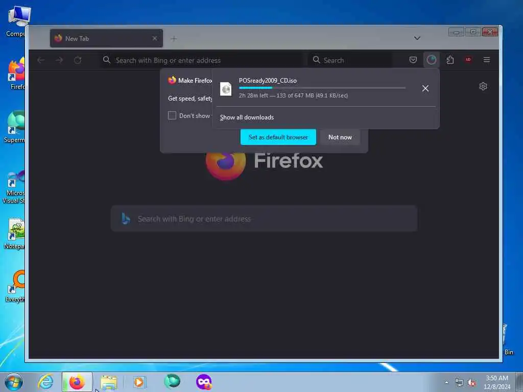Focus the toolbar Search box
Screen dimensions: 523x392
(x=350, y=60)
